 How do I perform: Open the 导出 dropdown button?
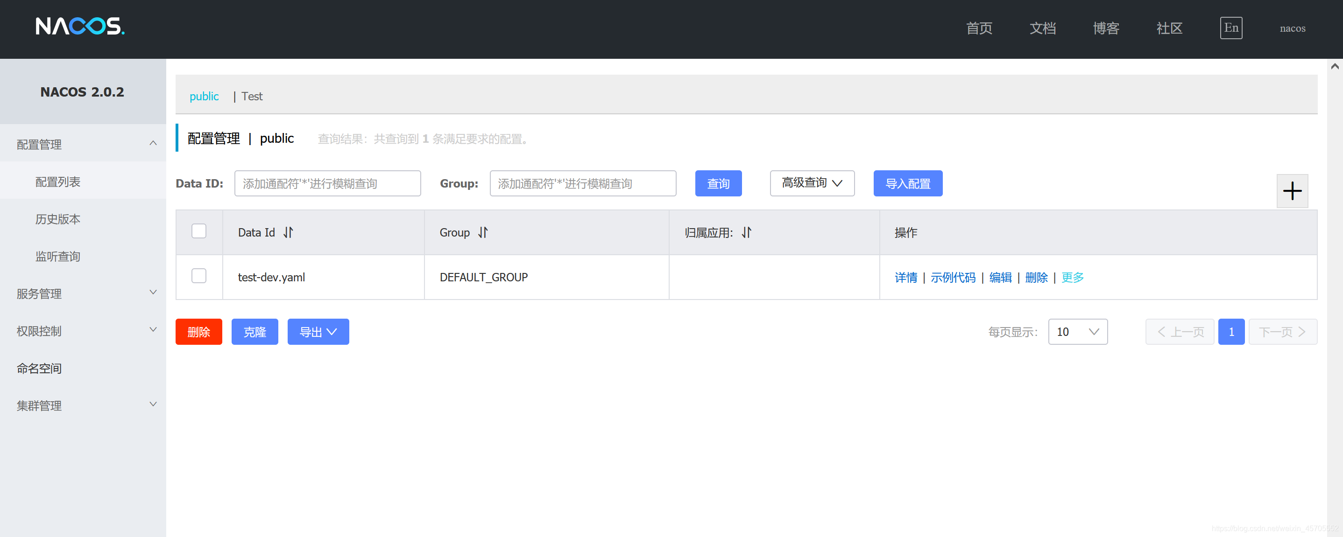tap(318, 332)
